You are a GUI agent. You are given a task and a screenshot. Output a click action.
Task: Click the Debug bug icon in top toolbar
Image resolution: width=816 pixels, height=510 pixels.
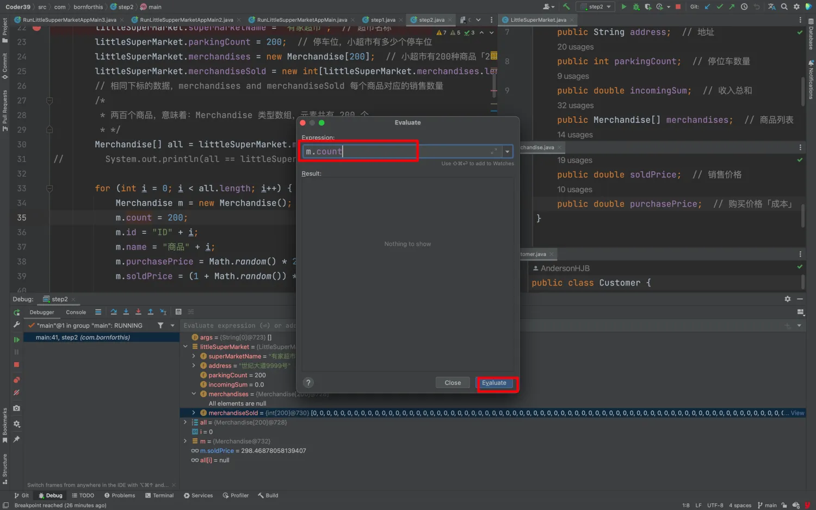tap(636, 7)
